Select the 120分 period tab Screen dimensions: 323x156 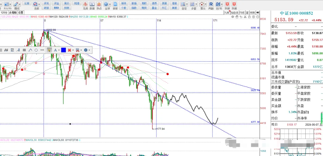point(4,13)
